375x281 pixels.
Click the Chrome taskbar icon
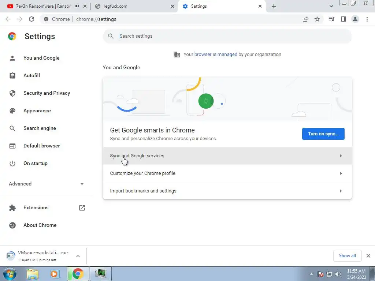78,274
